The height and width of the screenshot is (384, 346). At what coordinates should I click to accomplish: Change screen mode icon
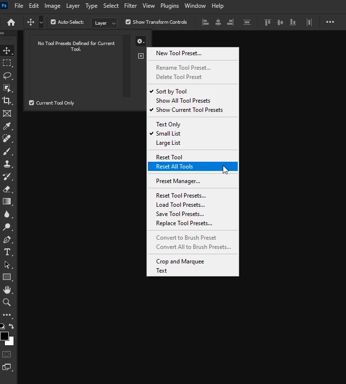click(7, 367)
